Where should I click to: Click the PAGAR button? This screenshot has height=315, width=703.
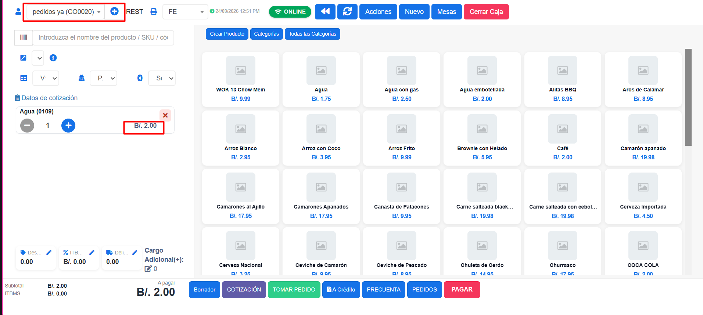point(462,290)
